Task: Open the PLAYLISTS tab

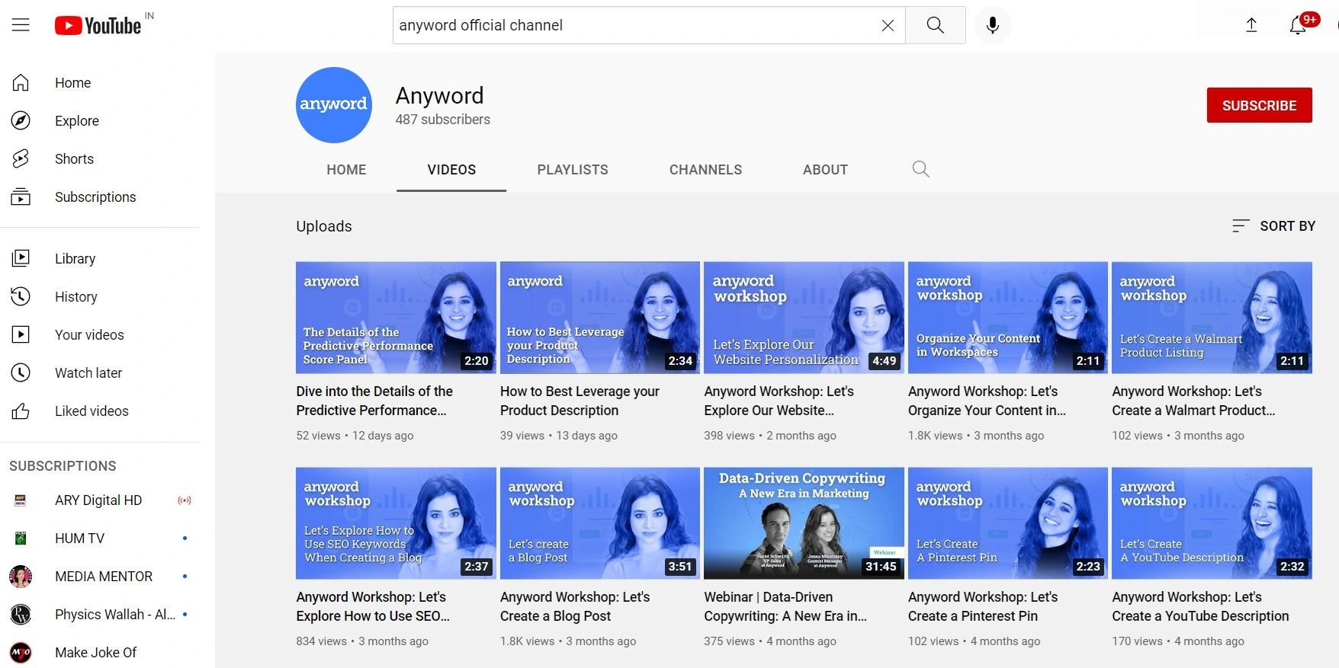Action: pos(573,170)
